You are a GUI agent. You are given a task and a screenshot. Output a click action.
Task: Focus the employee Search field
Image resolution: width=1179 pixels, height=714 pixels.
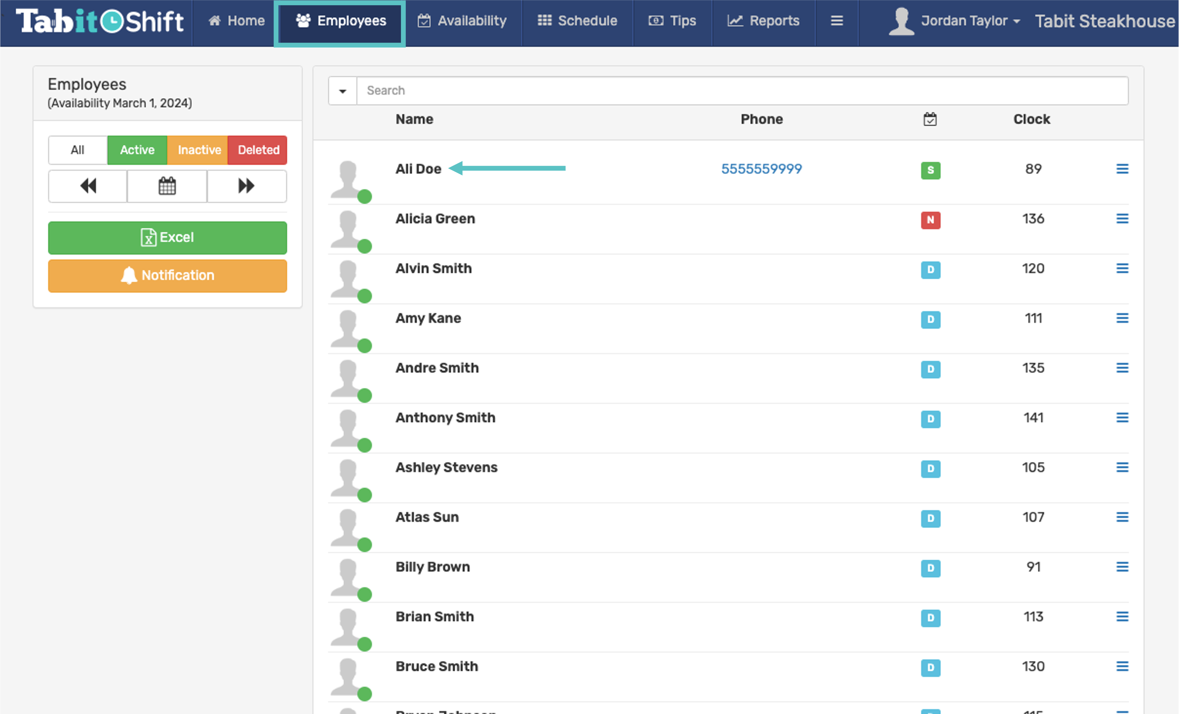click(x=743, y=91)
